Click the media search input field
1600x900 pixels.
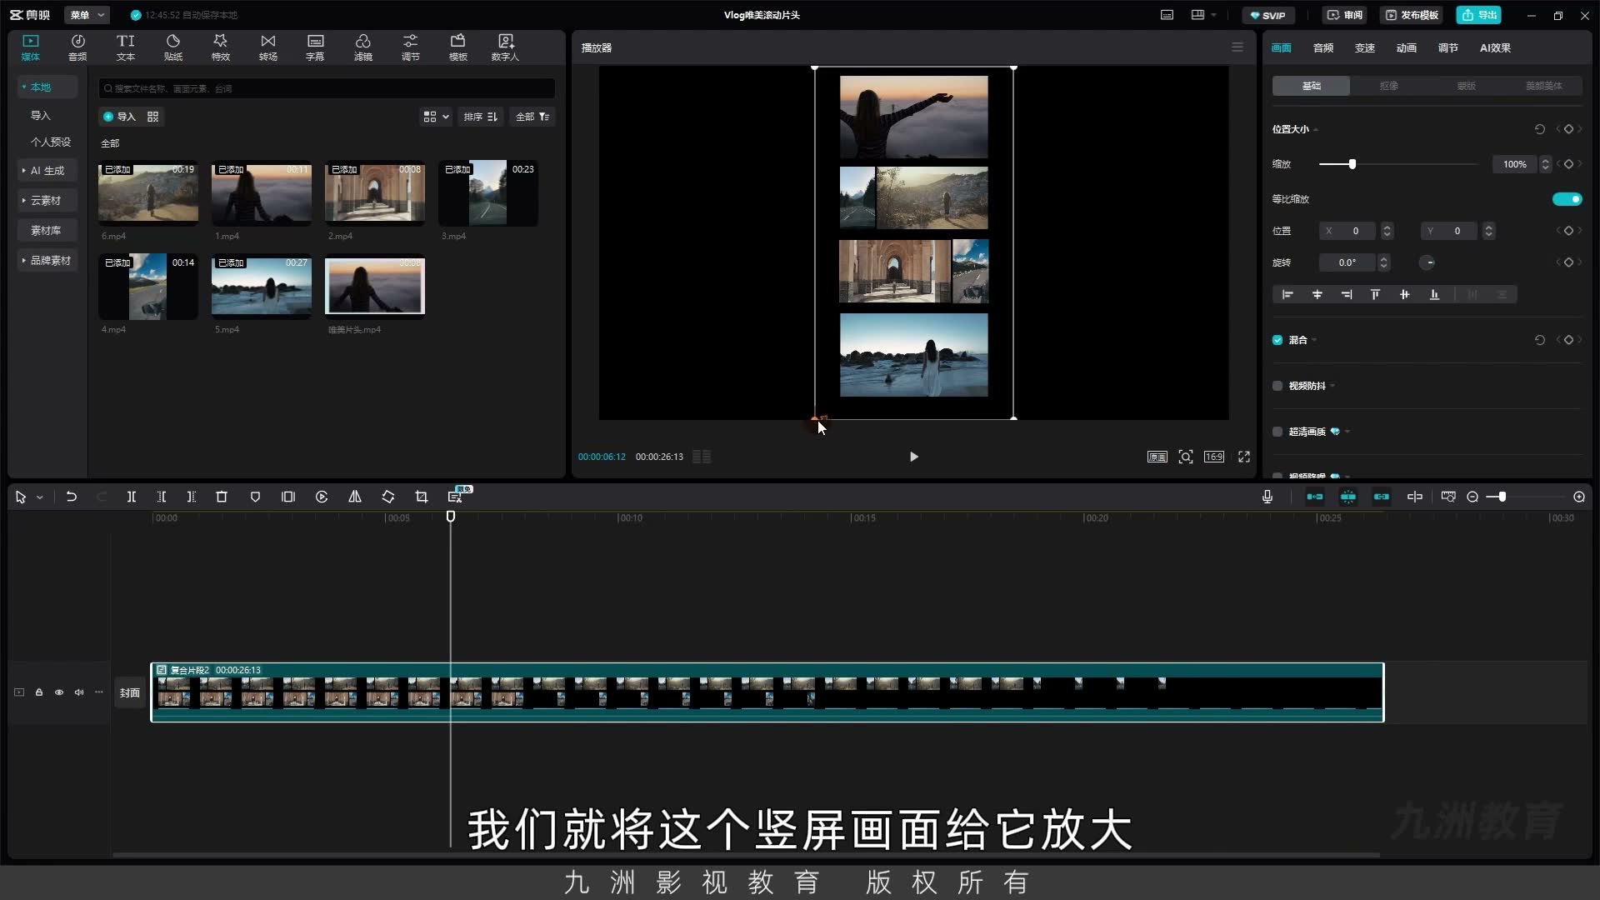point(327,88)
